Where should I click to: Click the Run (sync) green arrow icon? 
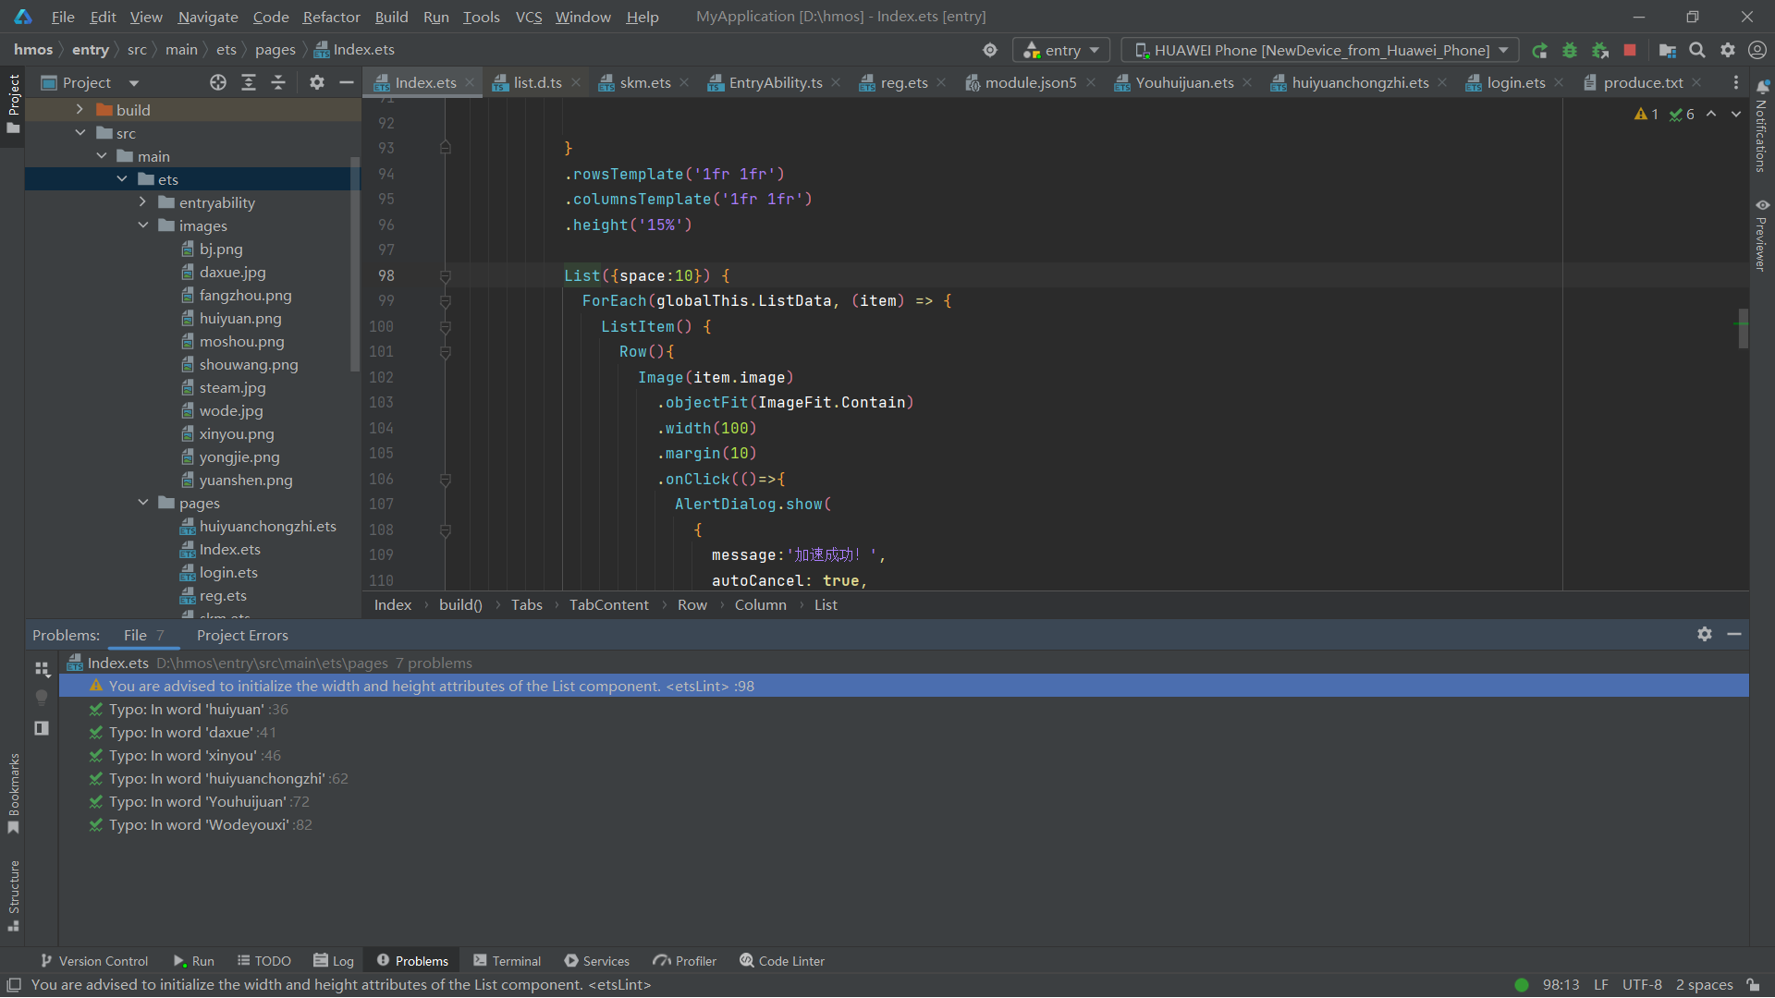pos(1539,51)
